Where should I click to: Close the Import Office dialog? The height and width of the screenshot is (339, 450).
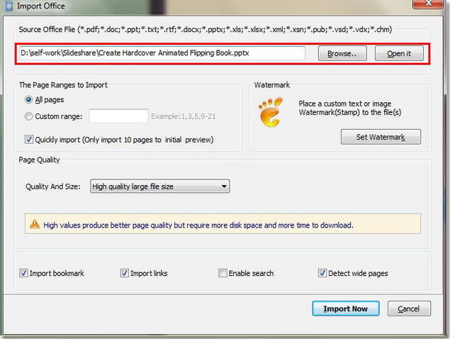pos(427,4)
